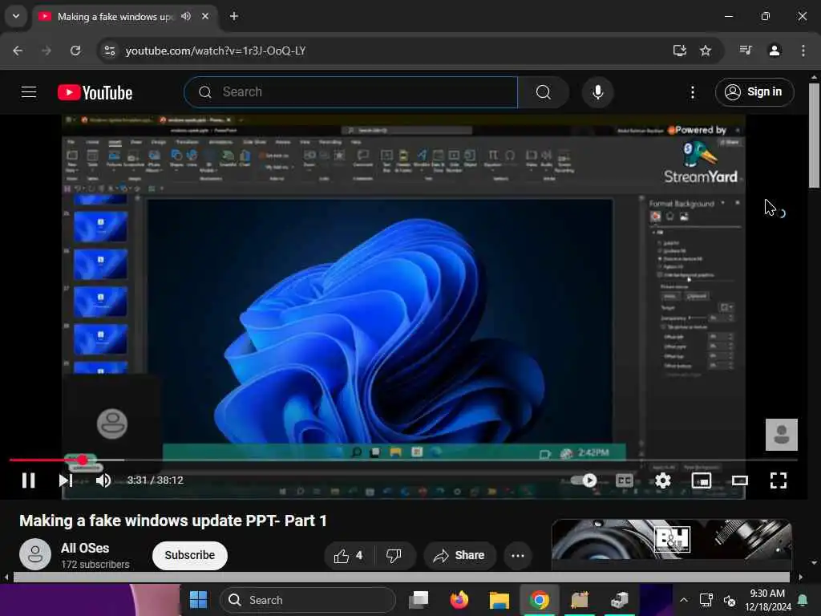821x616 pixels.
Task: Dislike the video with thumbs down
Action: (x=394, y=555)
